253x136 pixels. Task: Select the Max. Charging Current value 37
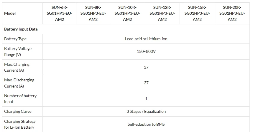click(x=146, y=67)
